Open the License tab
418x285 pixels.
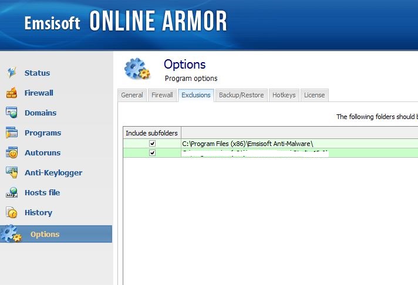point(314,95)
